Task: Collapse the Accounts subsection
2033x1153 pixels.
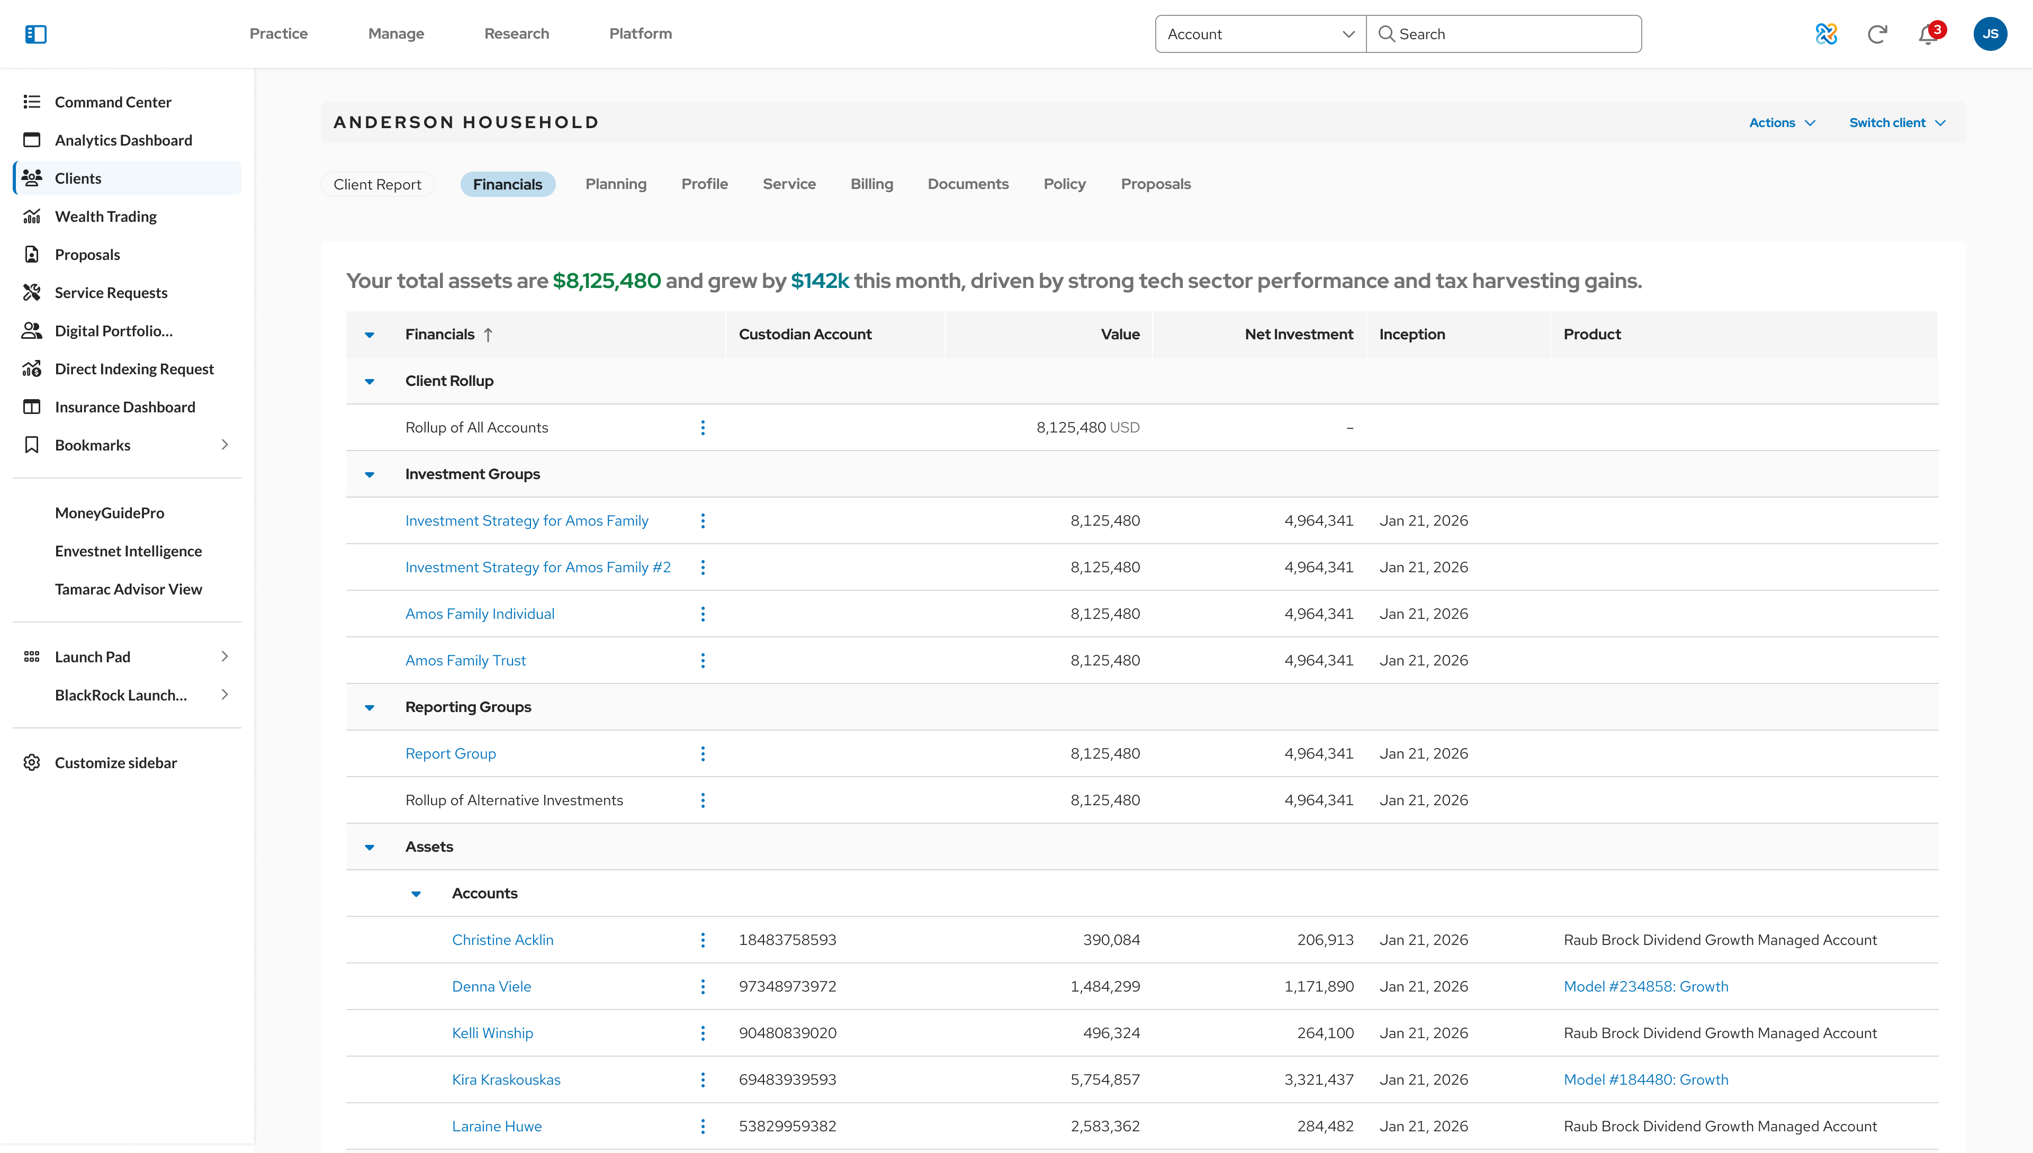Action: pyautogui.click(x=416, y=894)
